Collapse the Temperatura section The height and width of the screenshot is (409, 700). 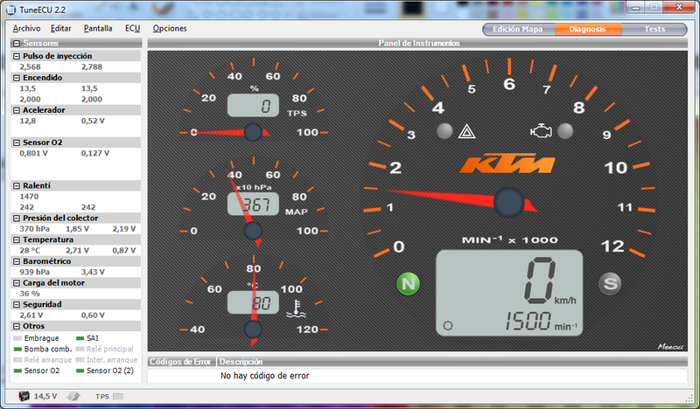click(17, 239)
